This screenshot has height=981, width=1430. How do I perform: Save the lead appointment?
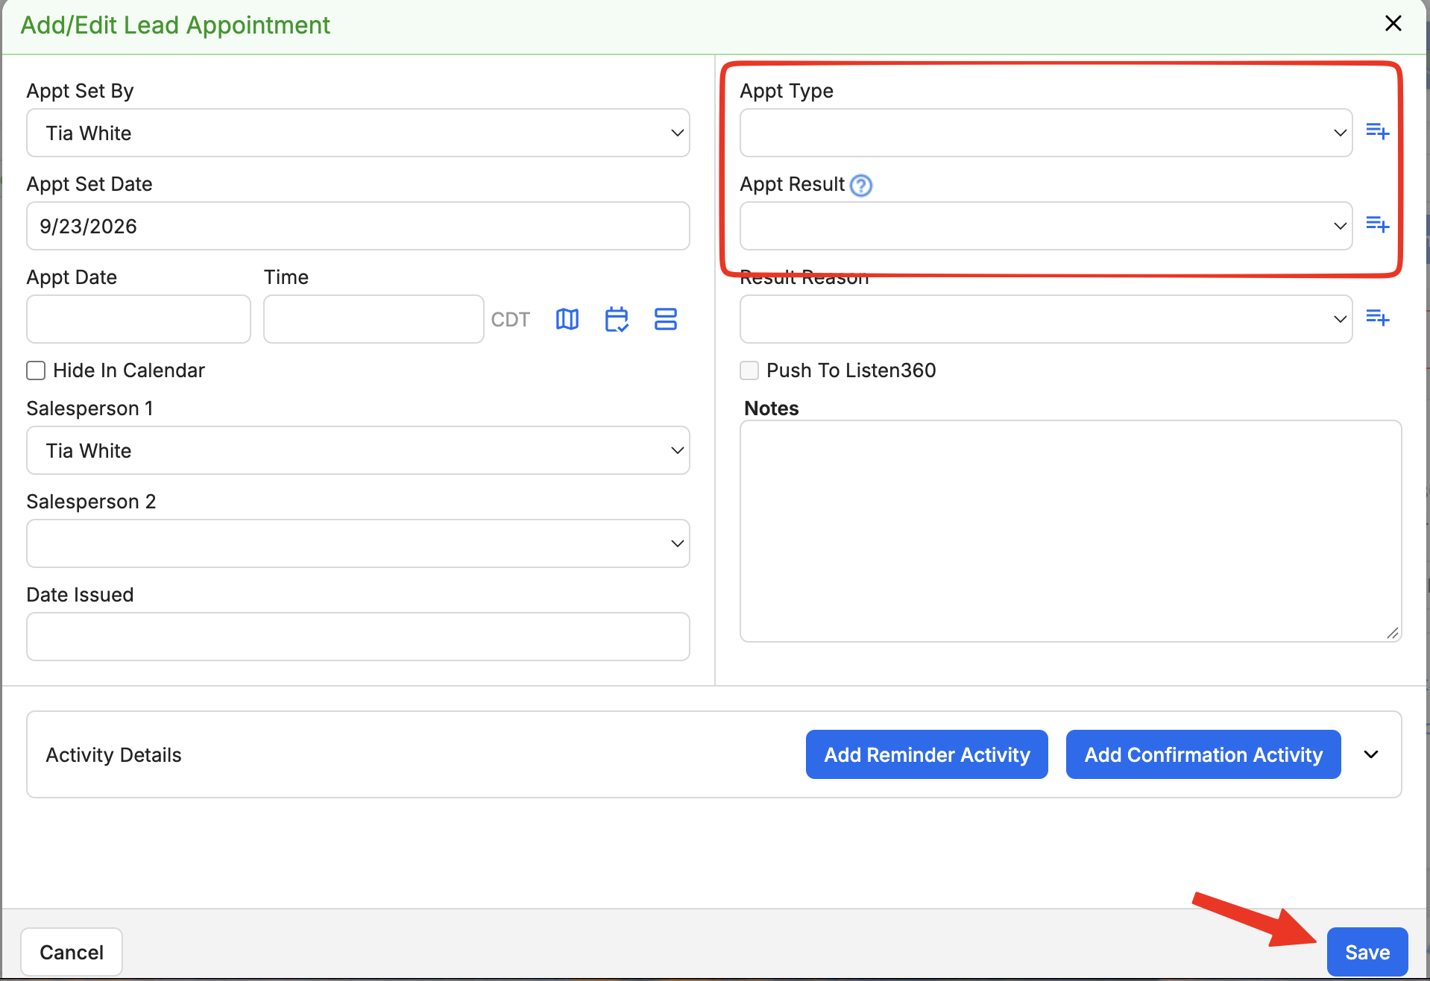pos(1367,952)
